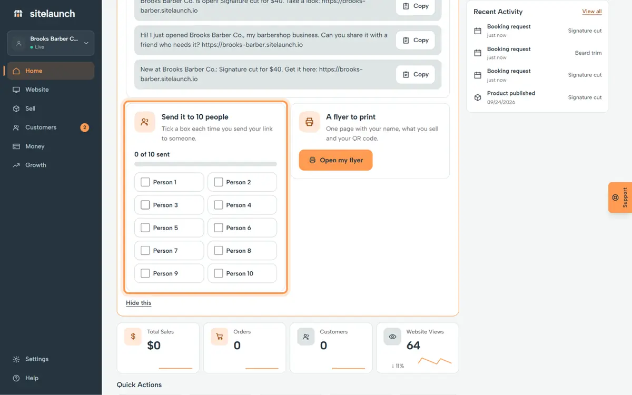Go to the Website section

(x=51, y=90)
